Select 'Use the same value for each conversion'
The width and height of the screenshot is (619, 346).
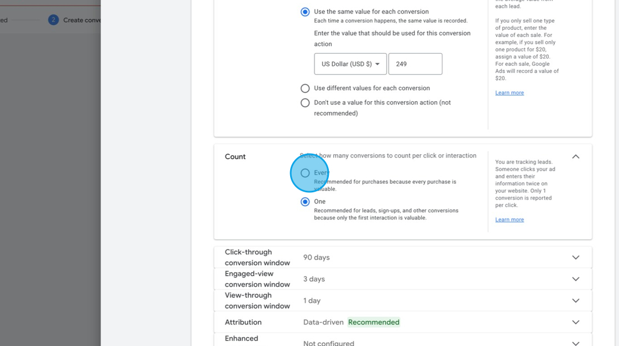click(305, 12)
